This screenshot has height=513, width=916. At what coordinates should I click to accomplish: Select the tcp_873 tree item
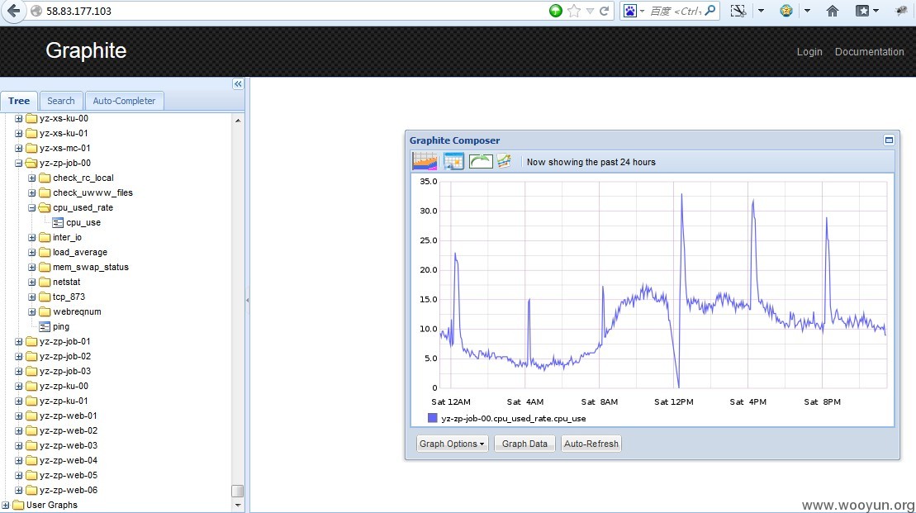click(x=69, y=297)
